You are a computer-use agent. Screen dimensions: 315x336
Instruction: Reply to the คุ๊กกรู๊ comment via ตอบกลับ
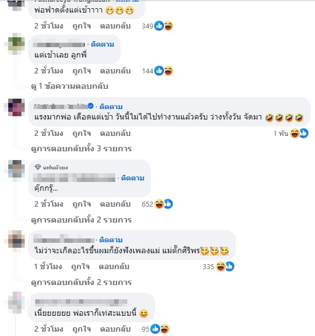pyautogui.click(x=115, y=204)
